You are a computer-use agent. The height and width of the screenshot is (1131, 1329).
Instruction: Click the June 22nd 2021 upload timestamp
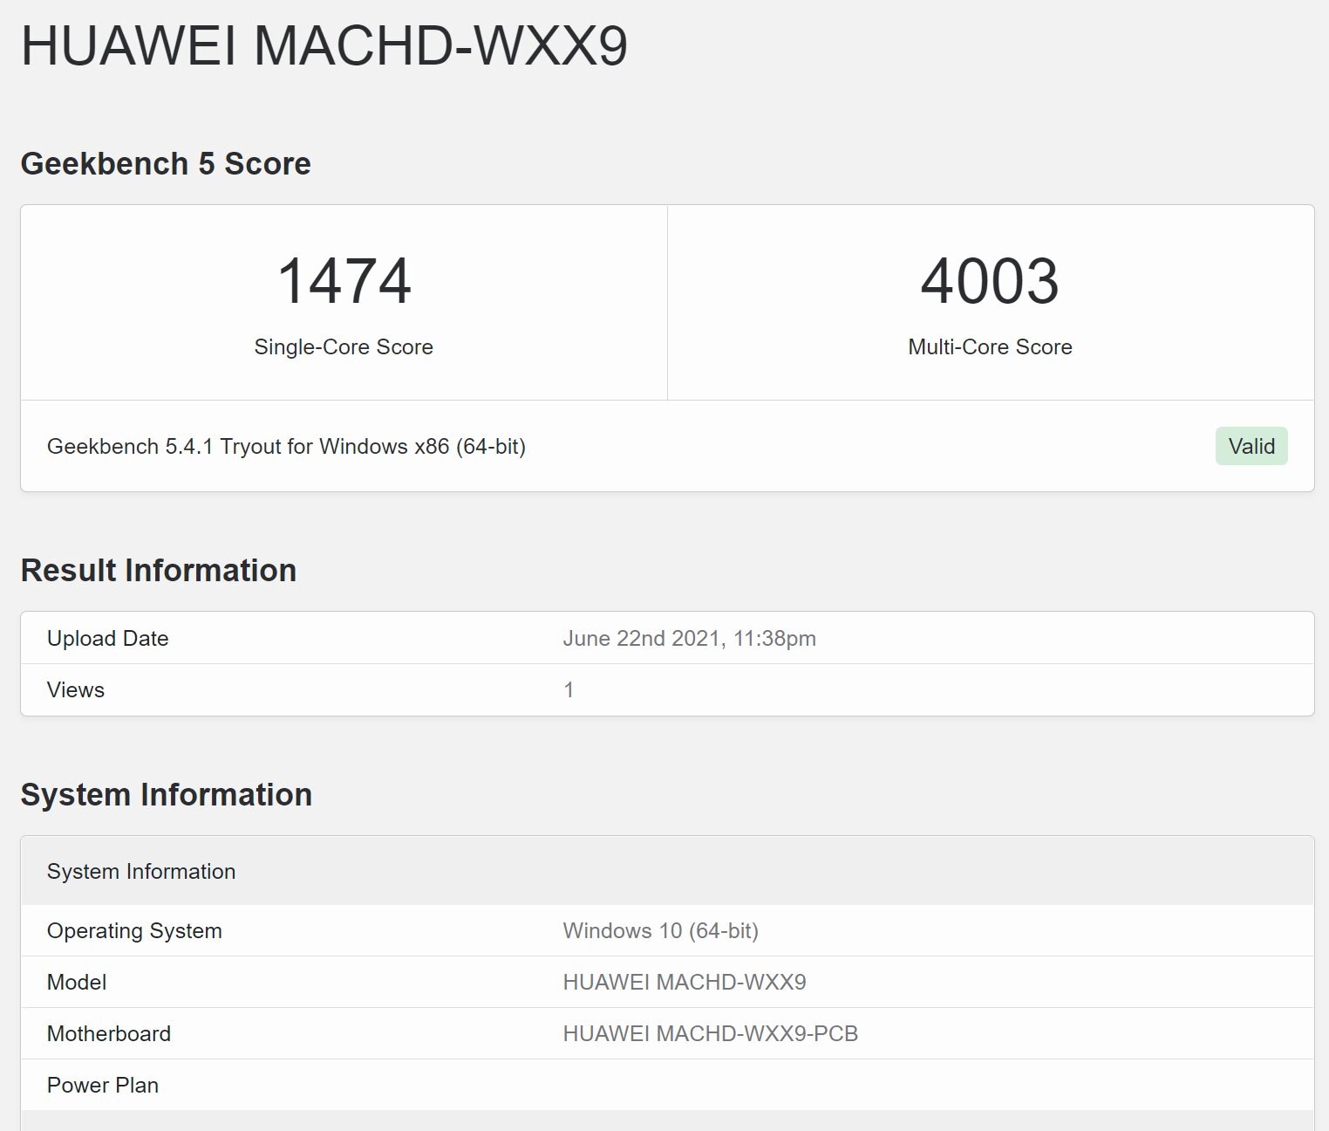(x=689, y=639)
